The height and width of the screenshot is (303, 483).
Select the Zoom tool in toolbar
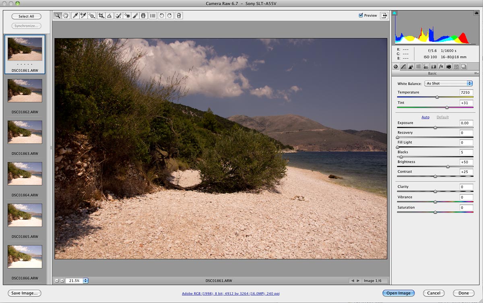click(58, 16)
